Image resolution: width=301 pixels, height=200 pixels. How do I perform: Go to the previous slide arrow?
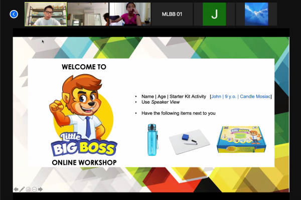tap(16, 189)
